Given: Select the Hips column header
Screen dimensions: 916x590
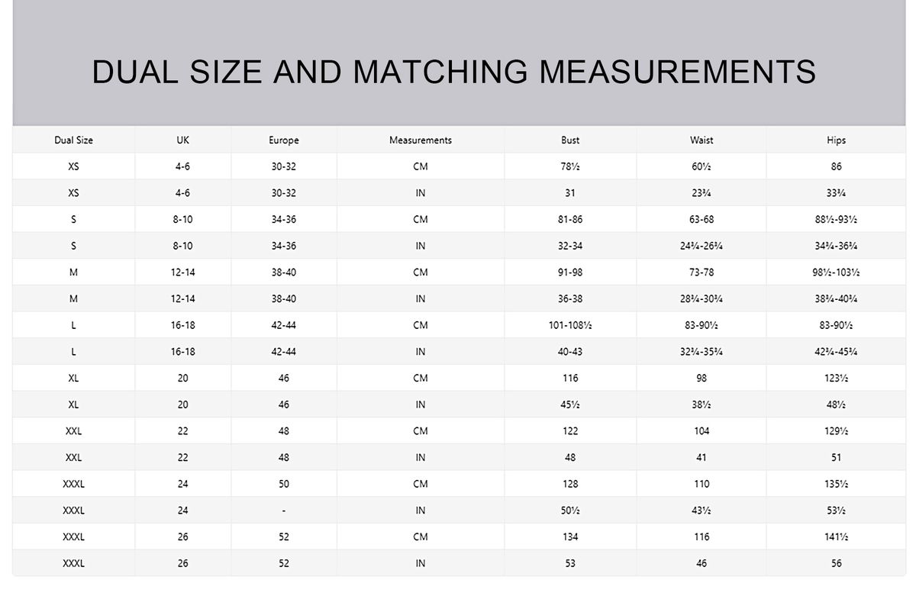Looking at the screenshot, I should coord(836,140).
